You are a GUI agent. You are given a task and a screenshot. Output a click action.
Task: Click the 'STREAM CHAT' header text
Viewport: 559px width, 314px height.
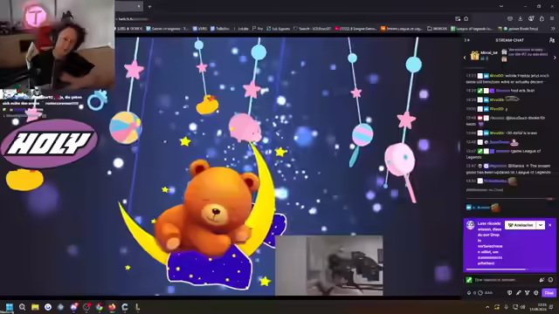[x=509, y=40]
